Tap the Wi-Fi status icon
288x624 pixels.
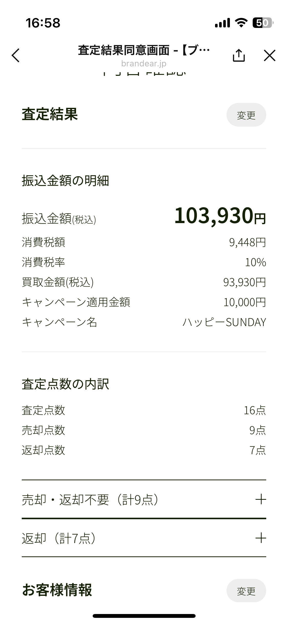point(241,23)
